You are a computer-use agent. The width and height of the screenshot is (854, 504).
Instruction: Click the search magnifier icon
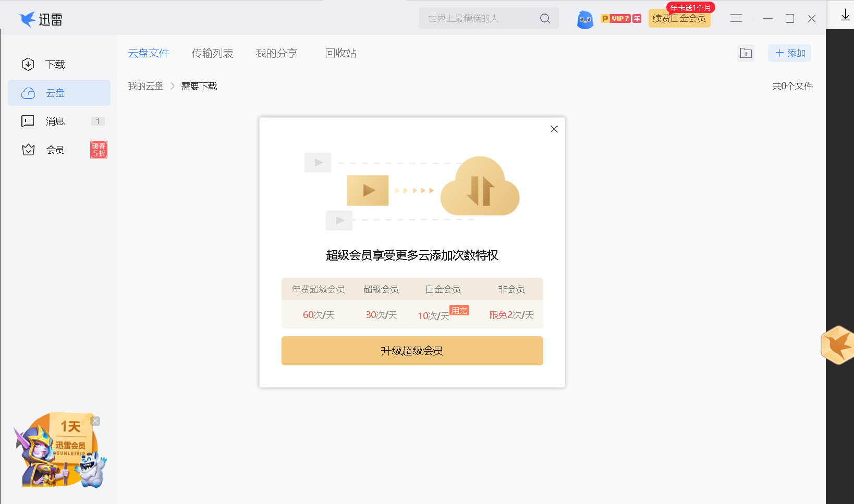545,19
